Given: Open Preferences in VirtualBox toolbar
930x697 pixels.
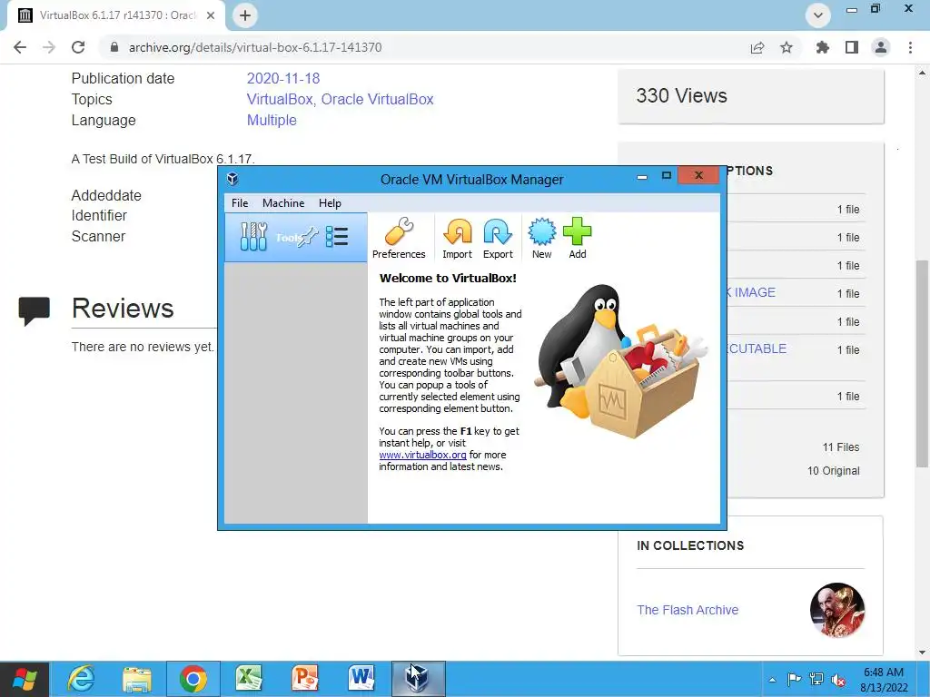Looking at the screenshot, I should 399,238.
